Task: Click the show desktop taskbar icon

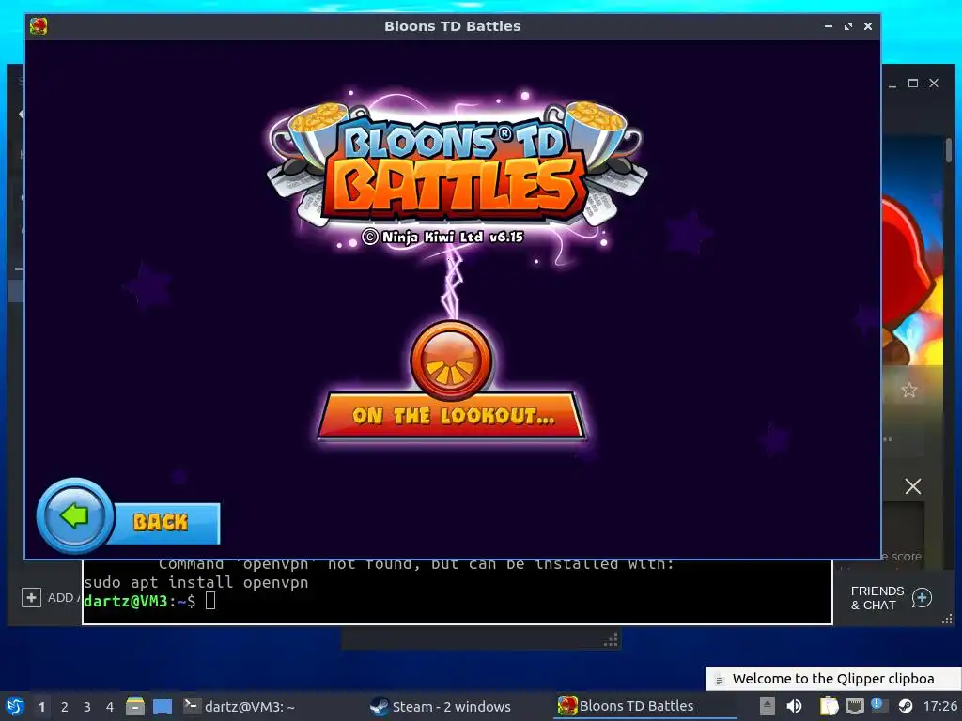Action: point(163,706)
